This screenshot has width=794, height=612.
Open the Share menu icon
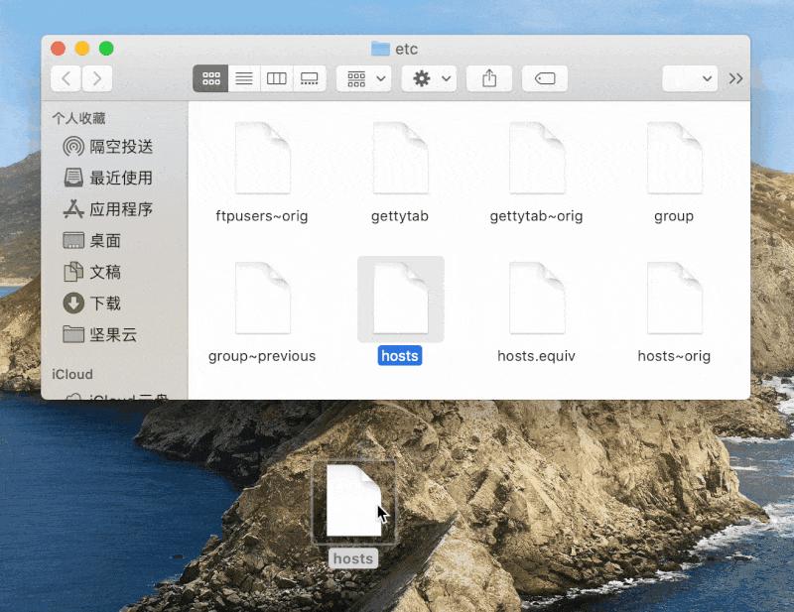coord(488,78)
